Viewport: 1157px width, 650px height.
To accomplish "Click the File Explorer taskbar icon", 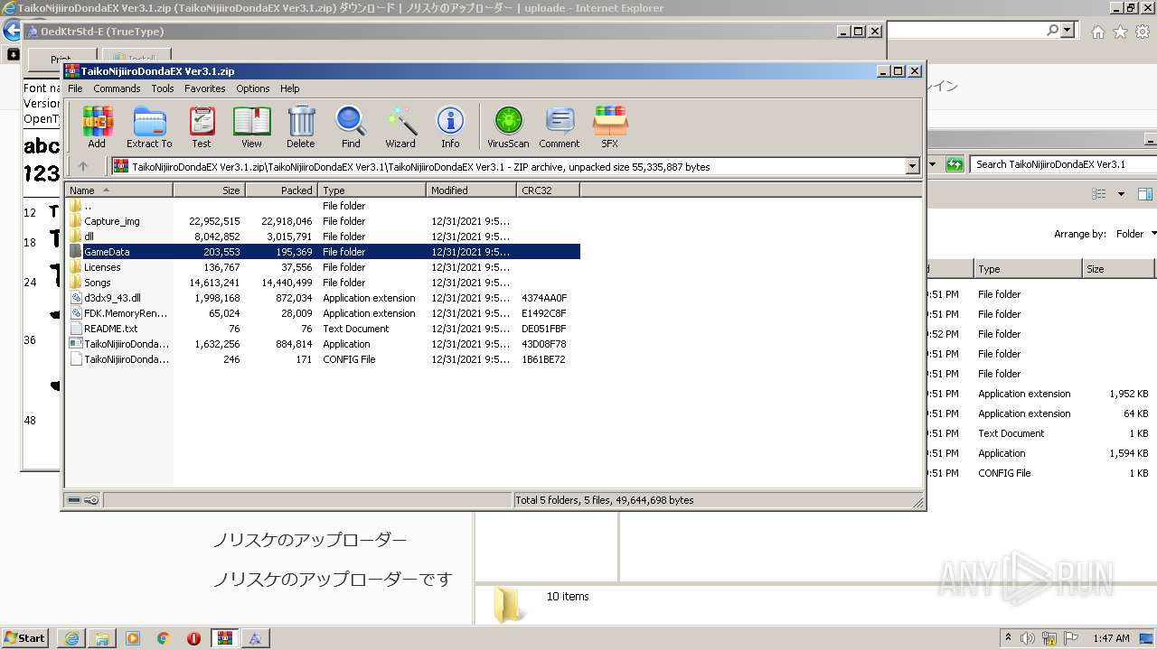I will 102,638.
